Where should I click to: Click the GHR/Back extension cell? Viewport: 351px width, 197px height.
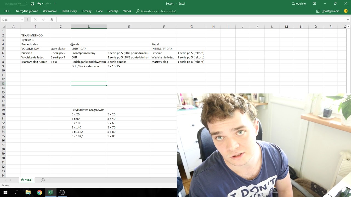tap(89, 66)
